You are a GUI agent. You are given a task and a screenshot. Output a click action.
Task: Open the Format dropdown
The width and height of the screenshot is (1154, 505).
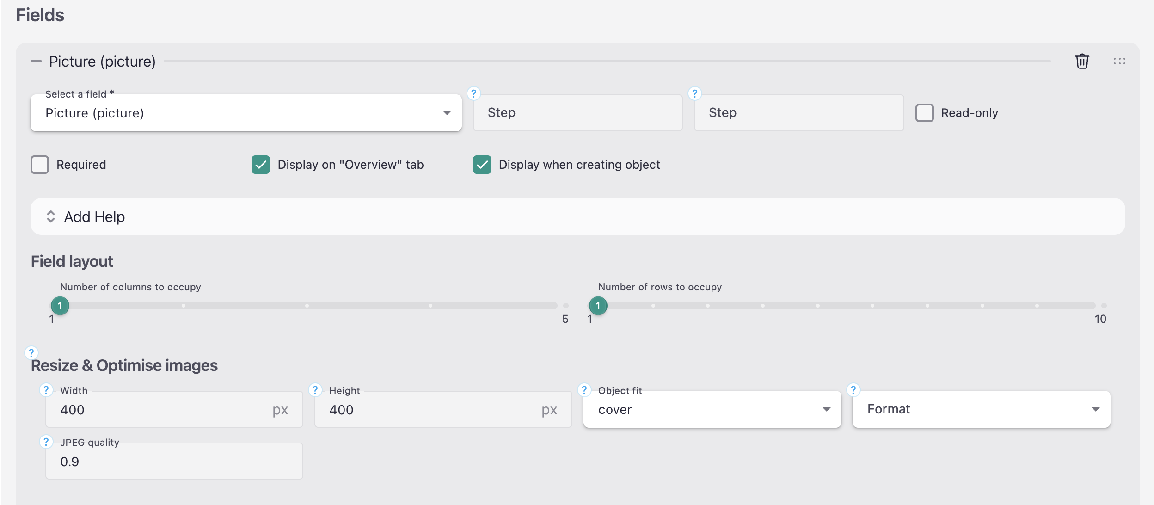[x=981, y=409]
